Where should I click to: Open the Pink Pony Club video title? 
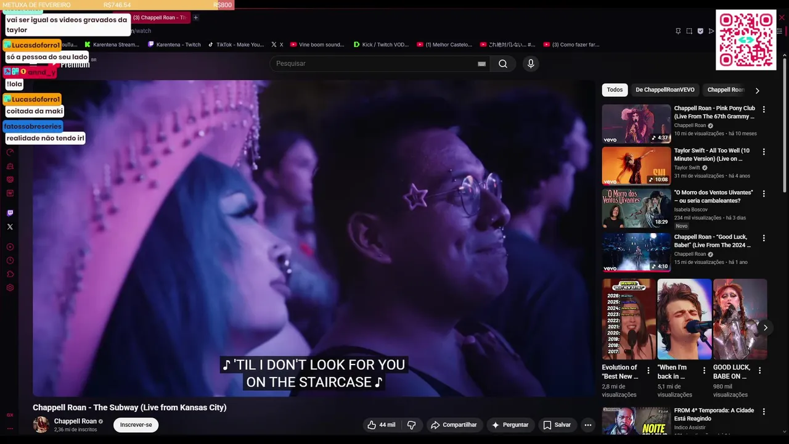(x=714, y=112)
